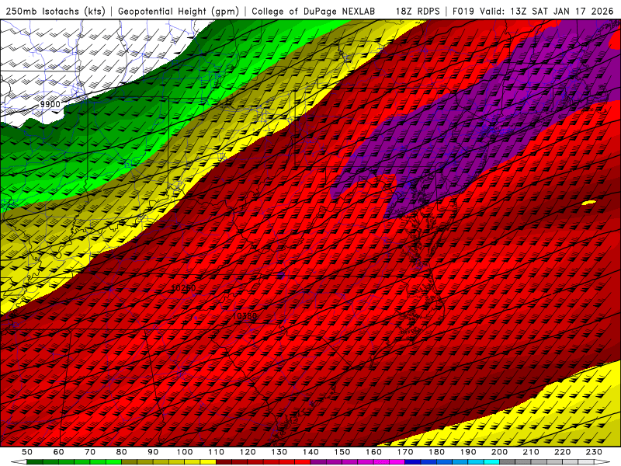The image size is (621, 466).
Task: Click the 100 label on the color scale
Action: (x=185, y=452)
